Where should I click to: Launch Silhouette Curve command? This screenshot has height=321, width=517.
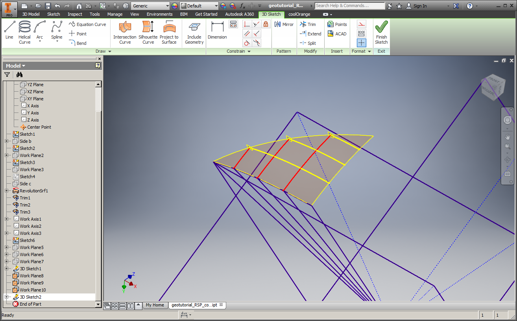148,32
